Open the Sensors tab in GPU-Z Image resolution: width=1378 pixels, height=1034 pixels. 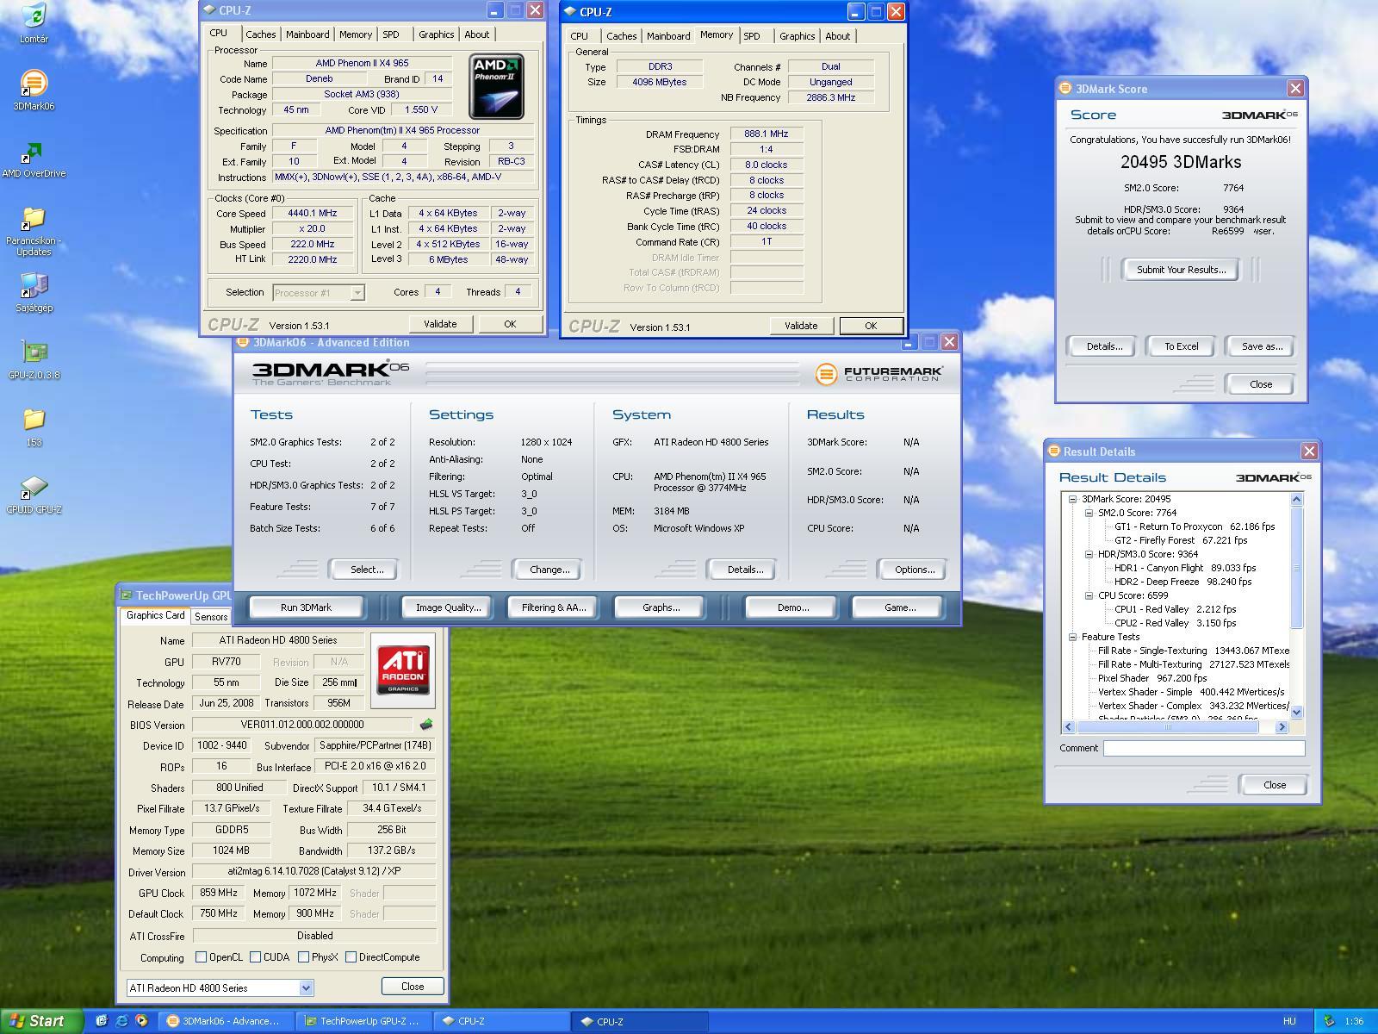point(211,616)
